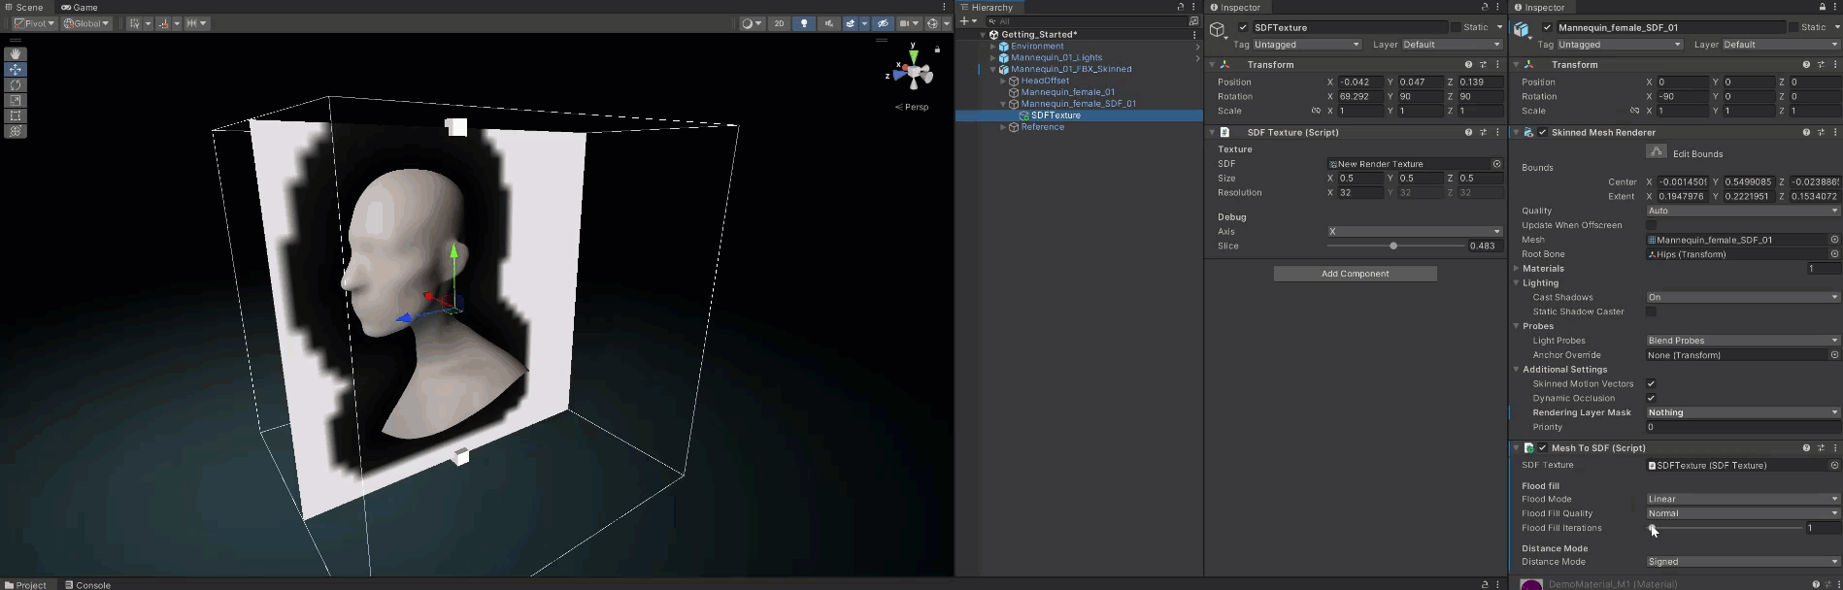Screen dimensions: 1843x590
Task: Select the Hand (view) tool
Action: pyautogui.click(x=16, y=53)
